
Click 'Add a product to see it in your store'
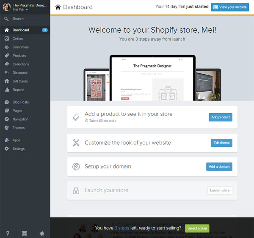(128, 114)
